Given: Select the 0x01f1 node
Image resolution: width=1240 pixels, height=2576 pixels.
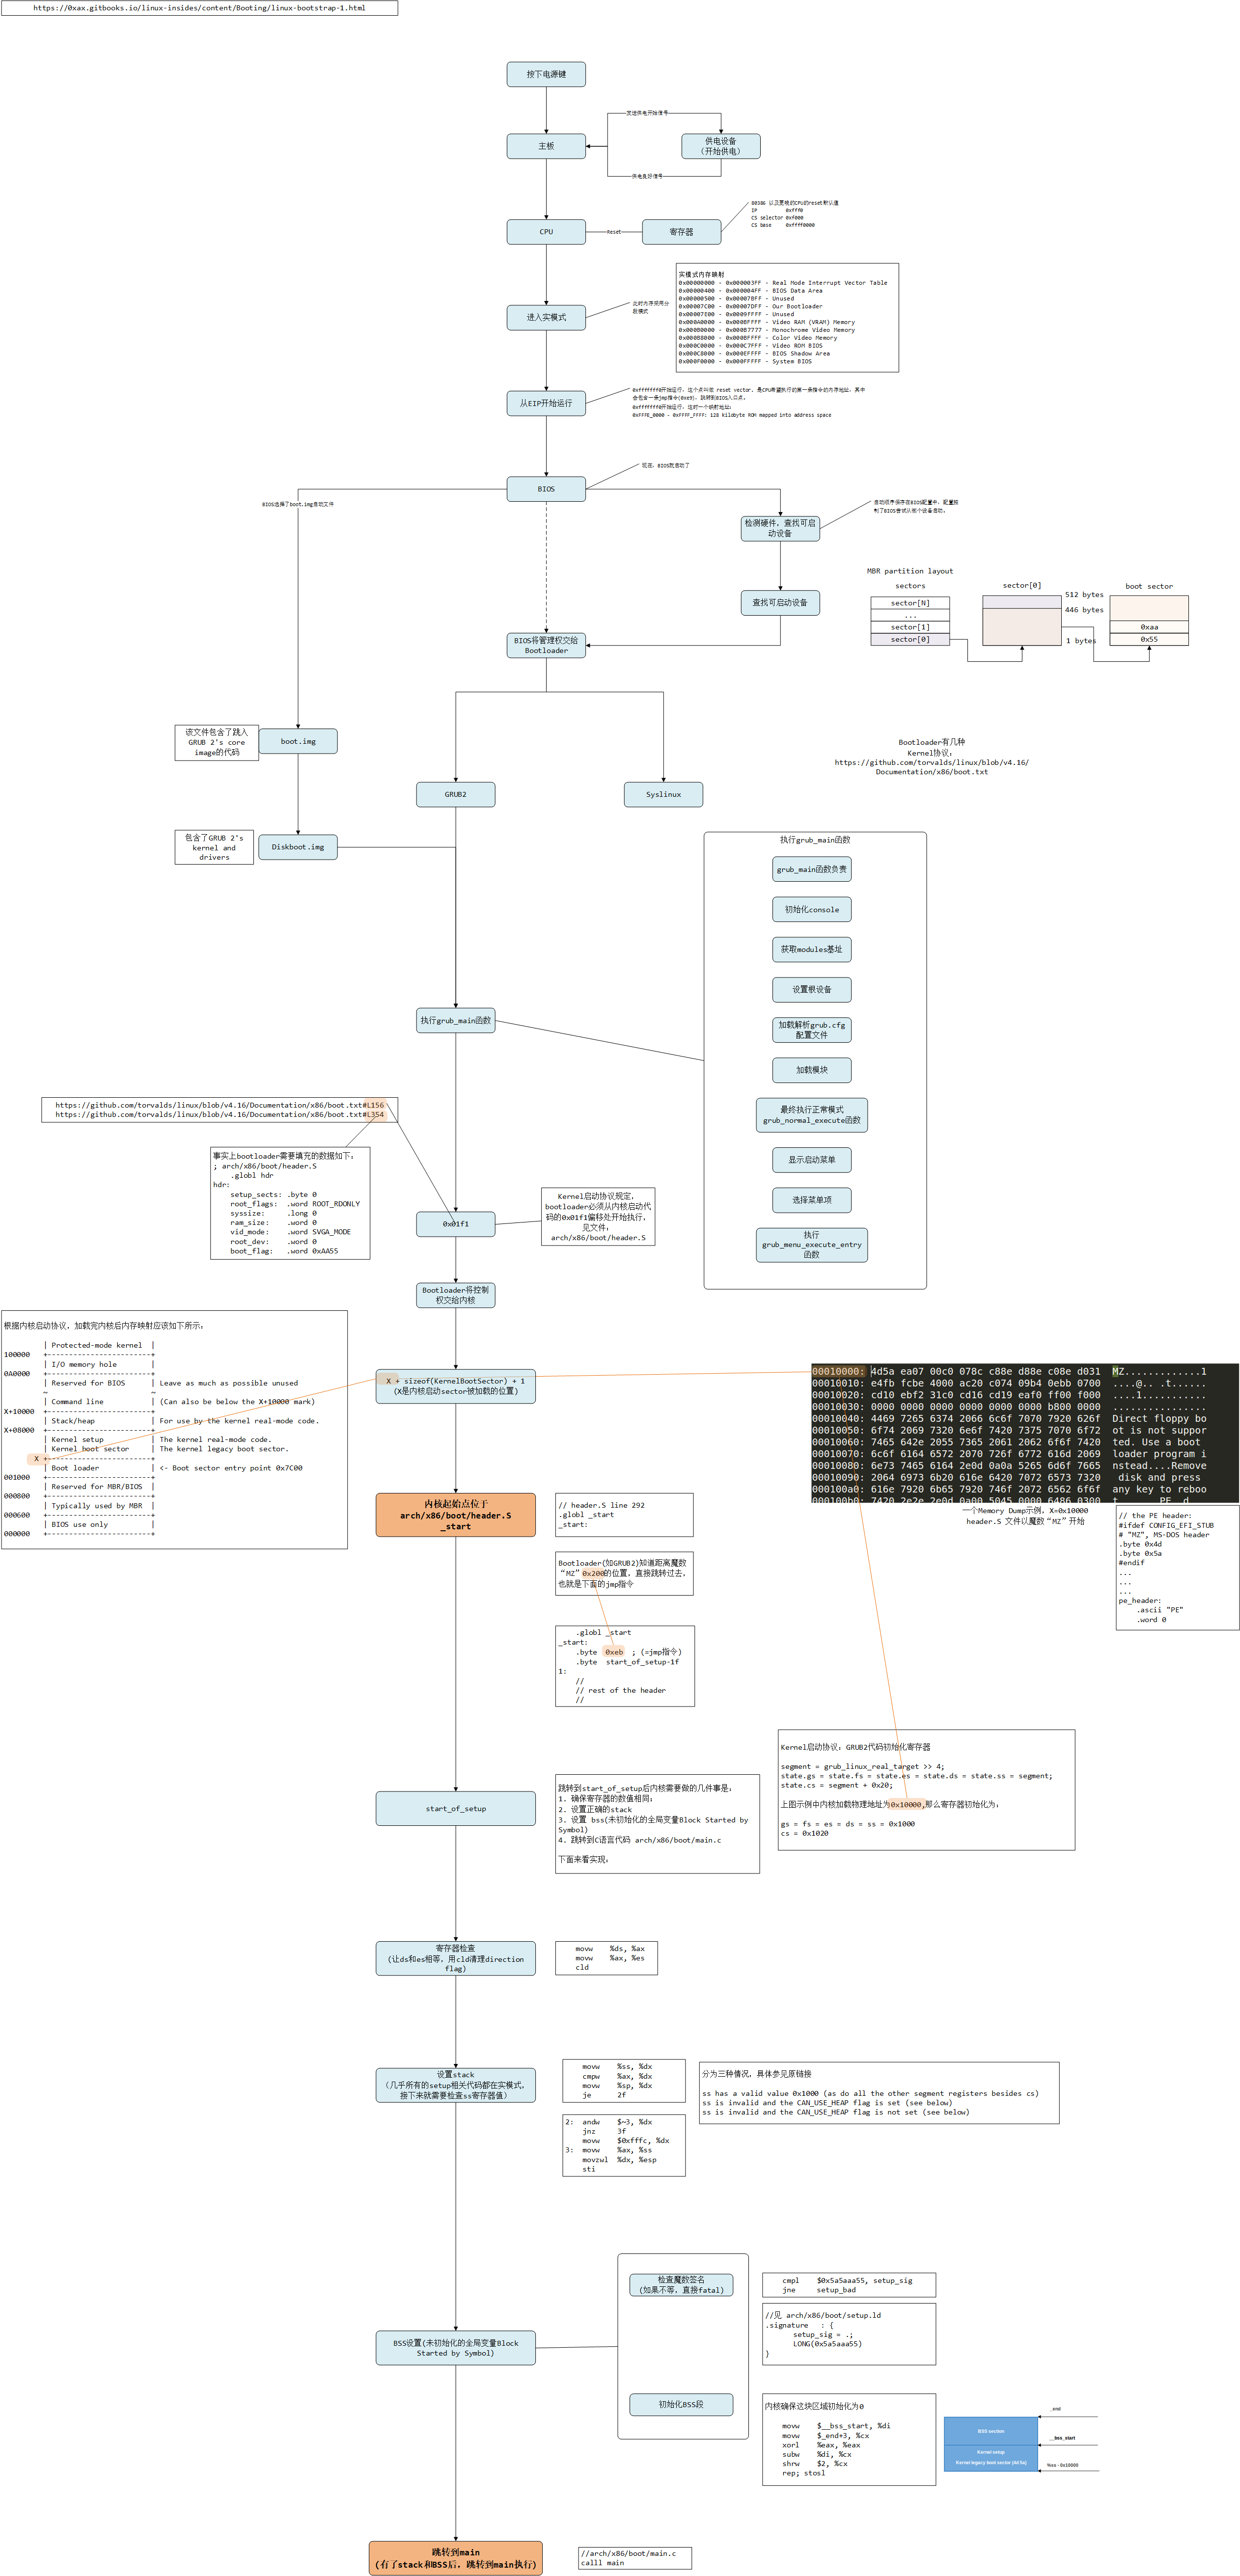Looking at the screenshot, I should tap(455, 1224).
